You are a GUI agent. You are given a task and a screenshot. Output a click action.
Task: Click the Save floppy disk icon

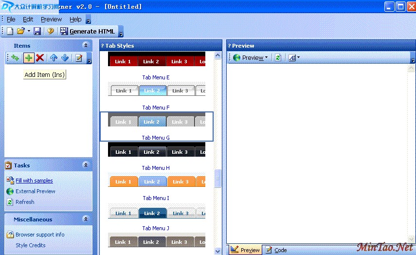pos(37,31)
